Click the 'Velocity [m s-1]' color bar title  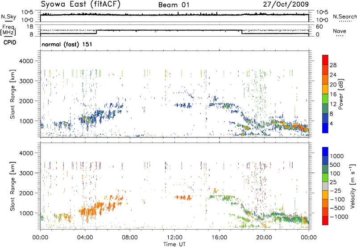click(353, 186)
